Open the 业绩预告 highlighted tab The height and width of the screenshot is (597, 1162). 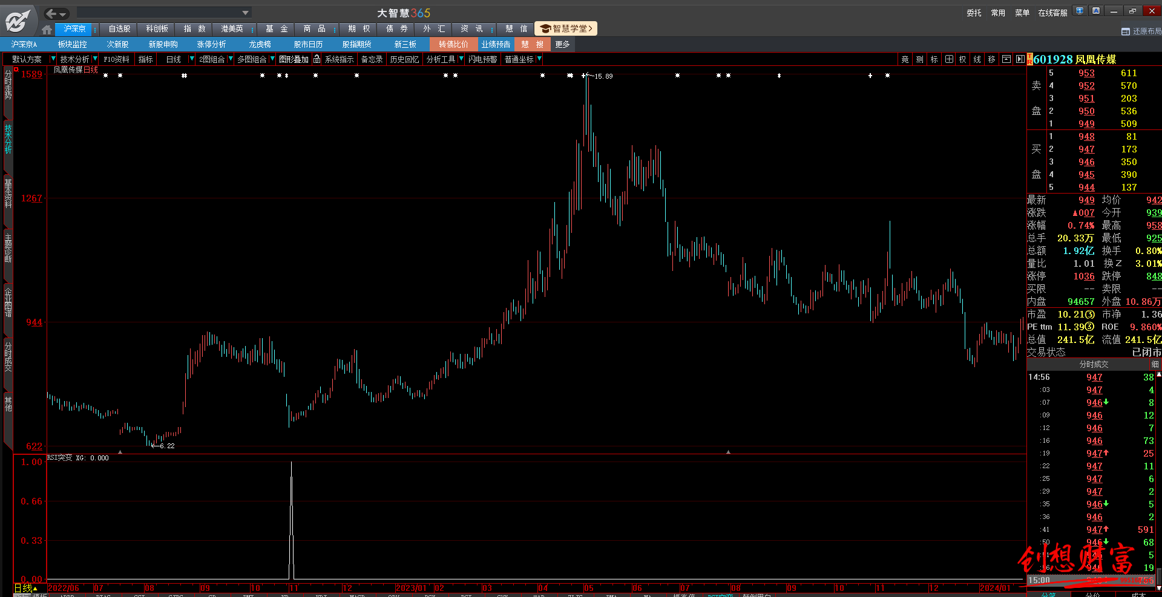pos(496,45)
